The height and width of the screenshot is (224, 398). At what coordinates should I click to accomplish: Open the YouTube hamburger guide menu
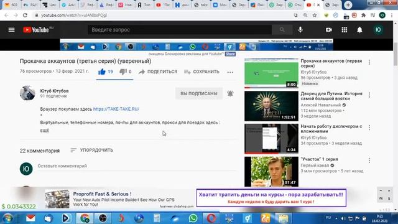(11, 30)
